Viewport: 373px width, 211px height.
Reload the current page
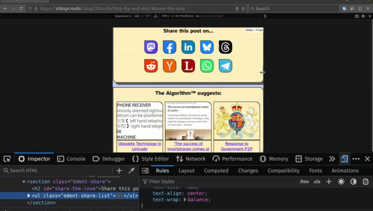click(x=21, y=9)
